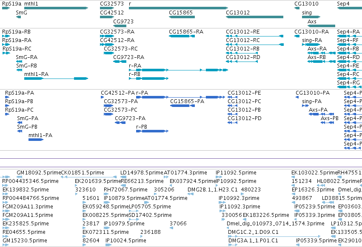Click EST CK01851.5prime

point(83,173)
